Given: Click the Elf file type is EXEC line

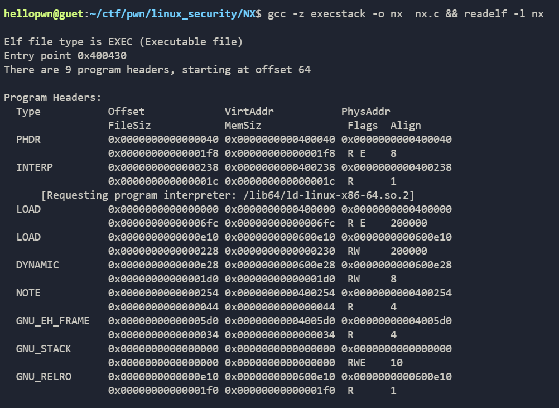Looking at the screenshot, I should 123,42.
